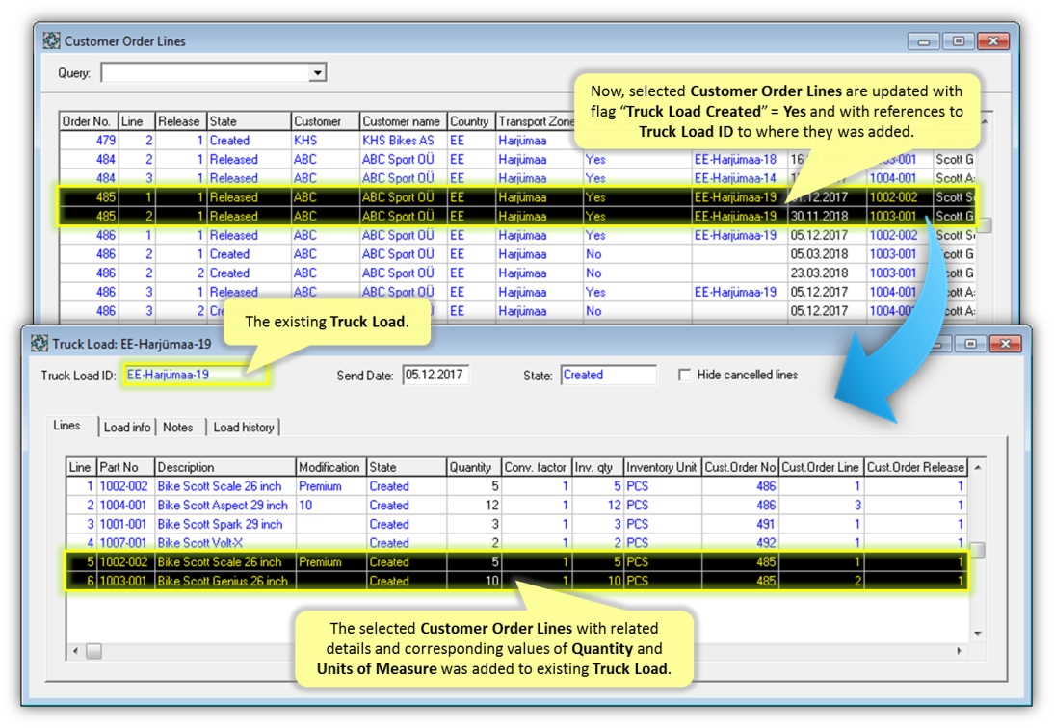Click the Release column header
Screen dimensions: 1054x728
[x=180, y=121]
